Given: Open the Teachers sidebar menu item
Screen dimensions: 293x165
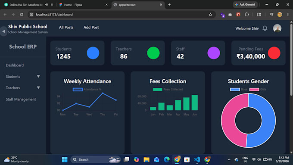Looking at the screenshot, I should click(x=13, y=87).
